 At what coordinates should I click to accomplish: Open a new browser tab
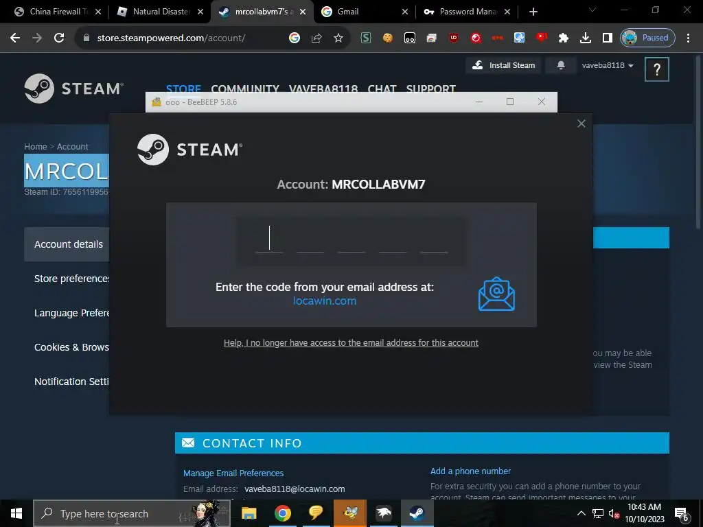pyautogui.click(x=533, y=12)
